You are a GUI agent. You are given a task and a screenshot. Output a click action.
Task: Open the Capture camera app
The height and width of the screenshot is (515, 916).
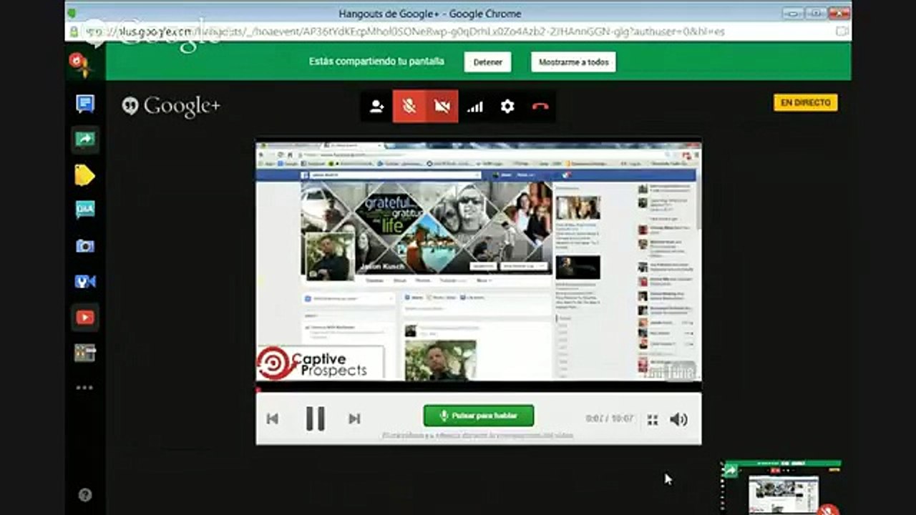85,246
